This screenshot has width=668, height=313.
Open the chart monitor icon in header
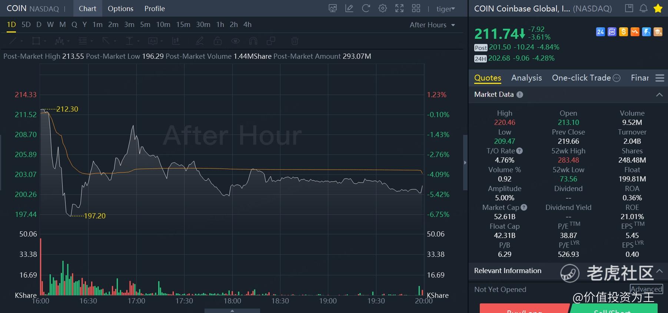click(333, 8)
